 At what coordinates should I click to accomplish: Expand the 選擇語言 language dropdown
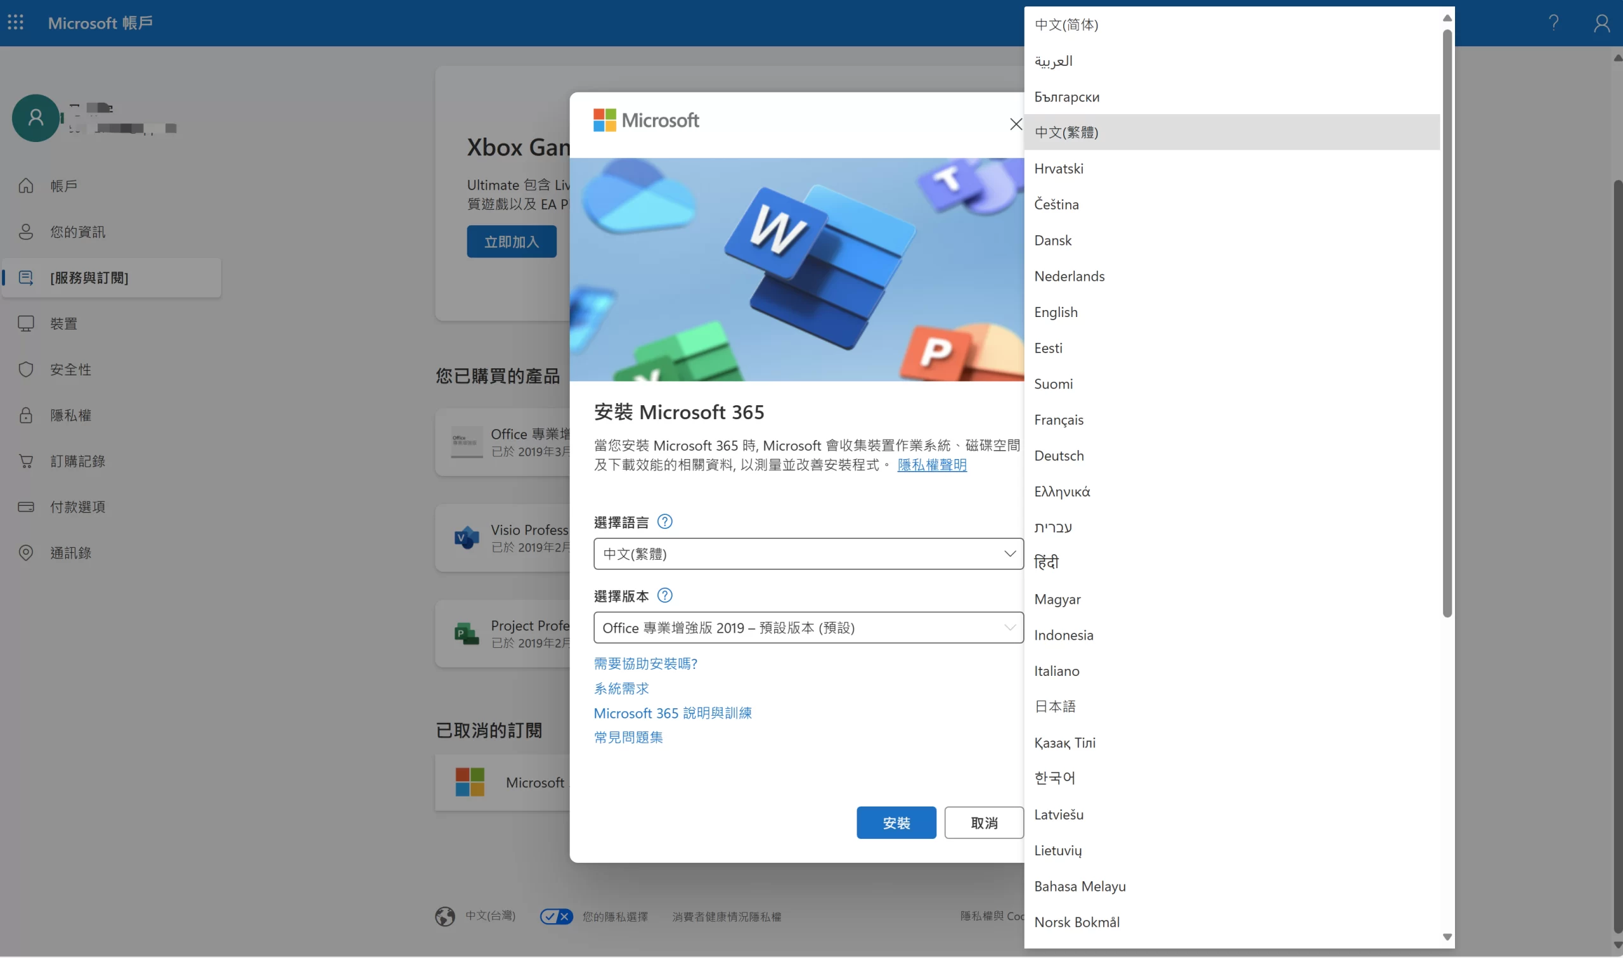808,554
